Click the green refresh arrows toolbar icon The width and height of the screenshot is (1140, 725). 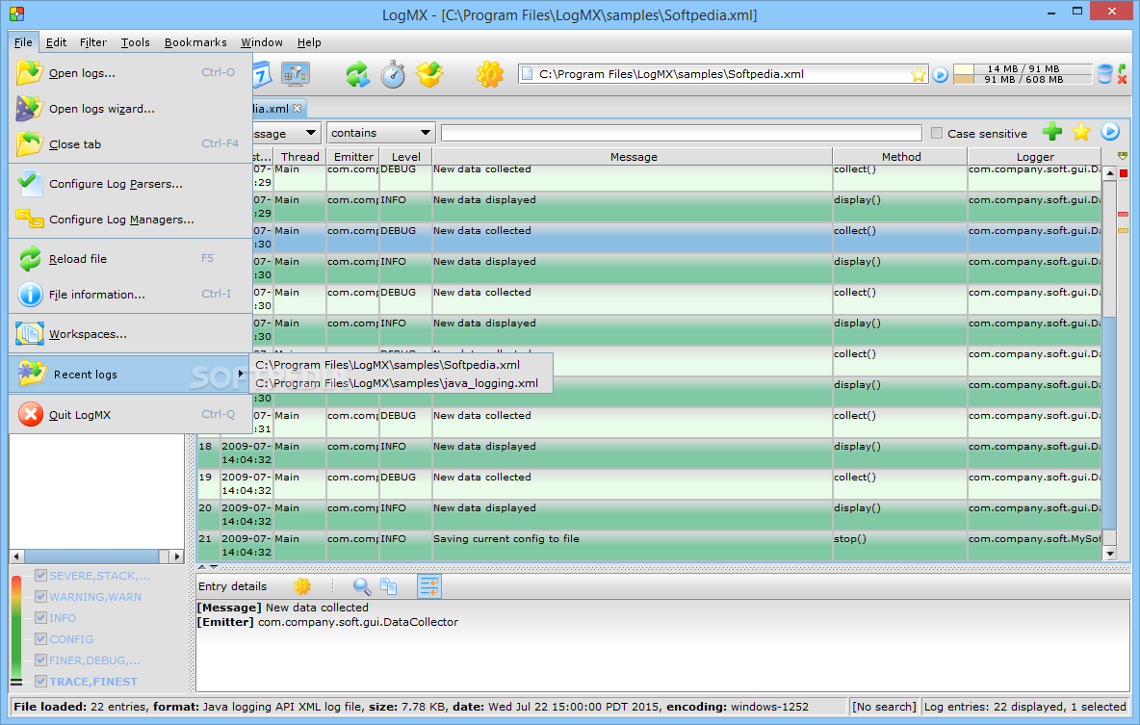(357, 74)
